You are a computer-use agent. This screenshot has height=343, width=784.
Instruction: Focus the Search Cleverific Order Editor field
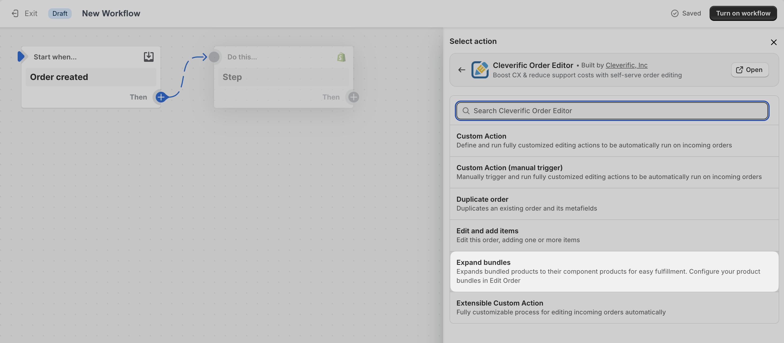(612, 111)
